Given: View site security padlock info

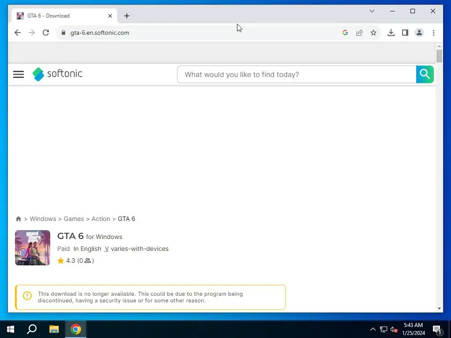Looking at the screenshot, I should pyautogui.click(x=63, y=33).
